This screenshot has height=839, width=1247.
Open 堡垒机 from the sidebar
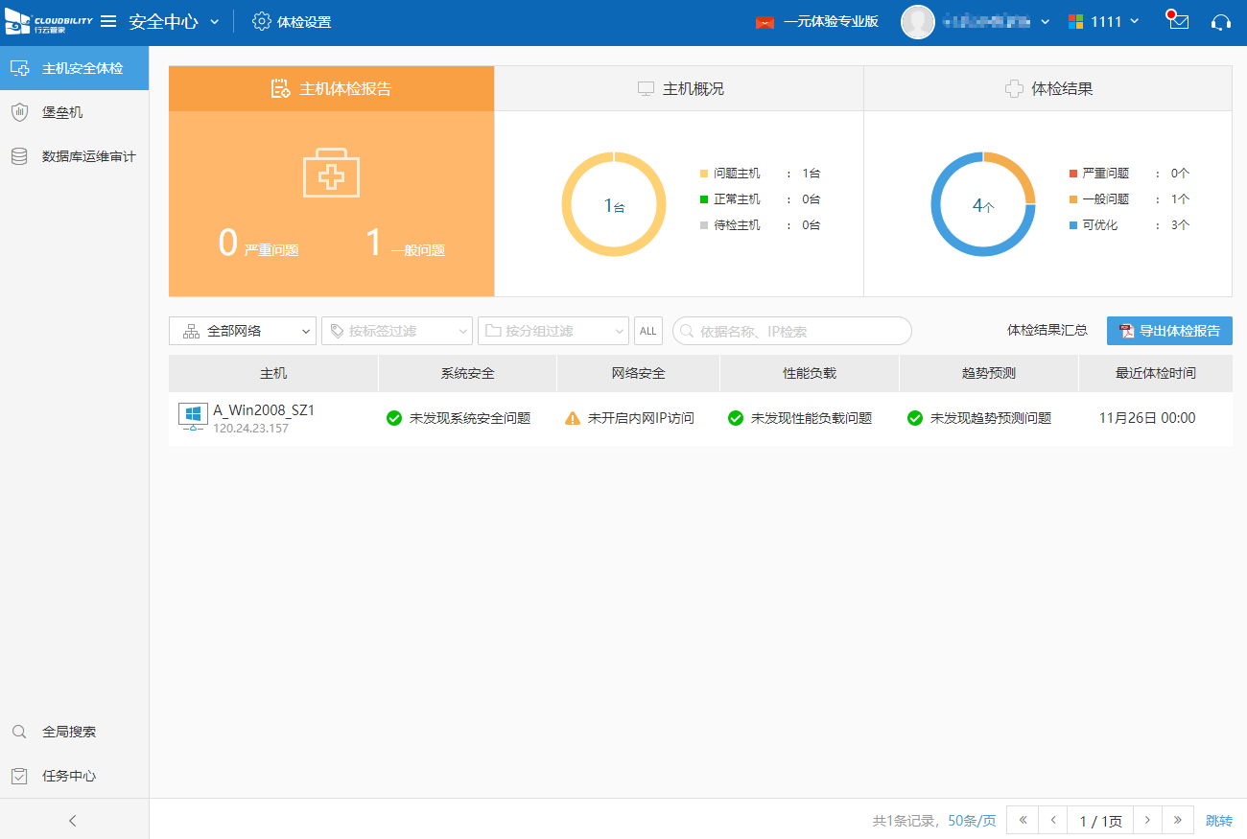tap(62, 112)
